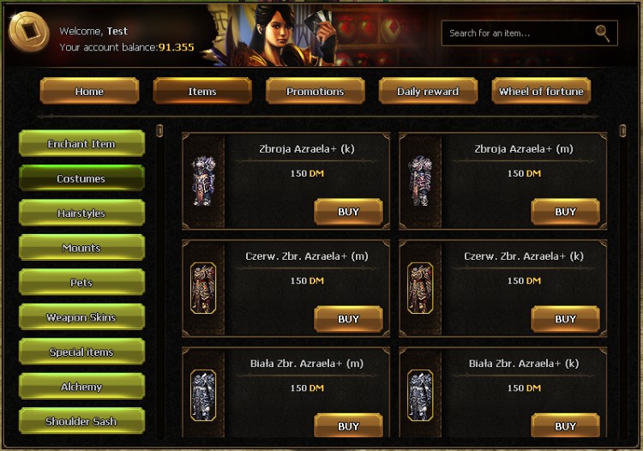Click the Czerw. Zbr. Azraela+ (k) costume icon
643x451 pixels.
coord(420,288)
